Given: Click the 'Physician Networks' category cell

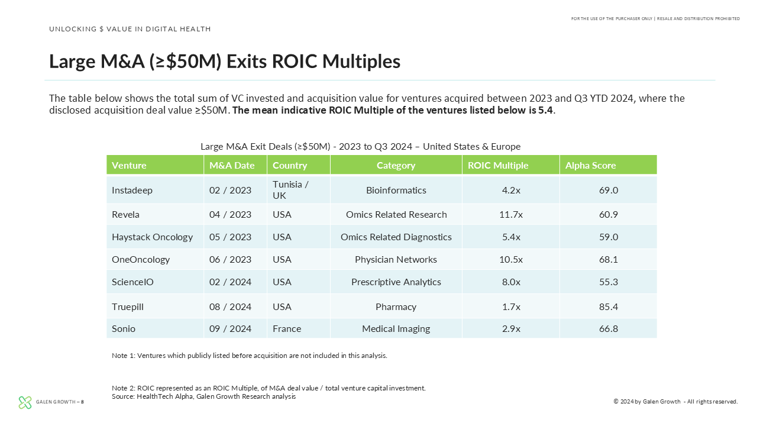Looking at the screenshot, I should click(396, 259).
